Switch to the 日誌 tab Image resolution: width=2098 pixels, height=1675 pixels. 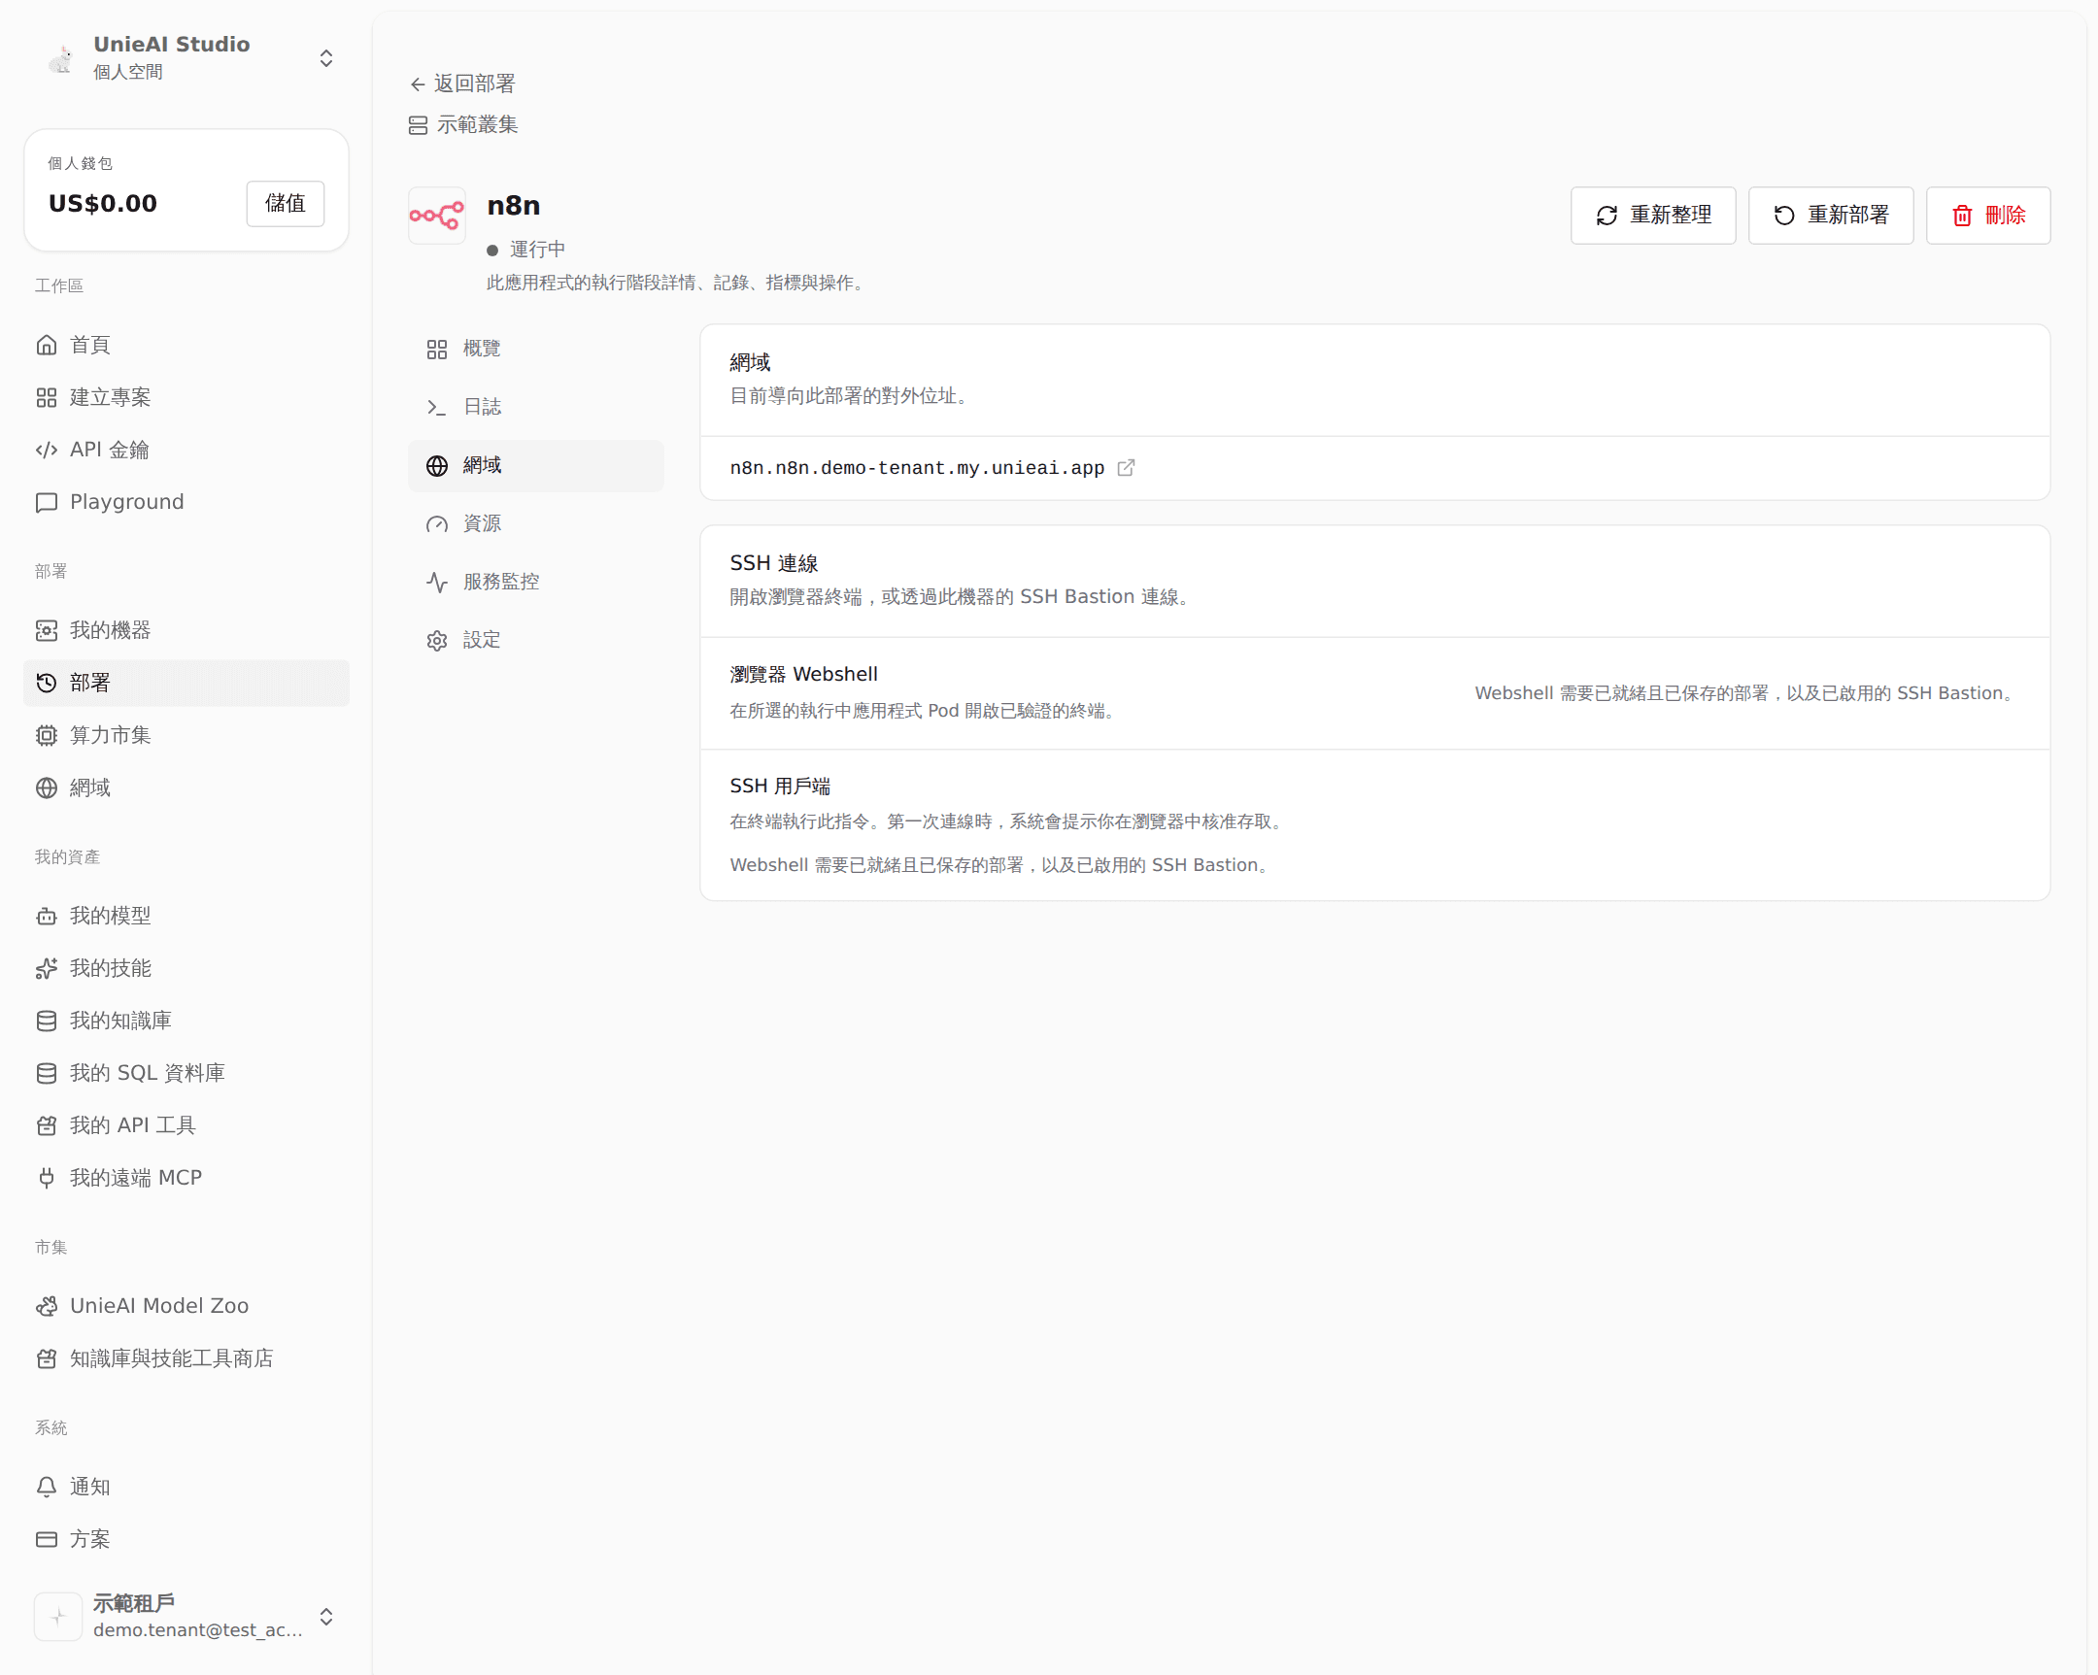tap(536, 408)
